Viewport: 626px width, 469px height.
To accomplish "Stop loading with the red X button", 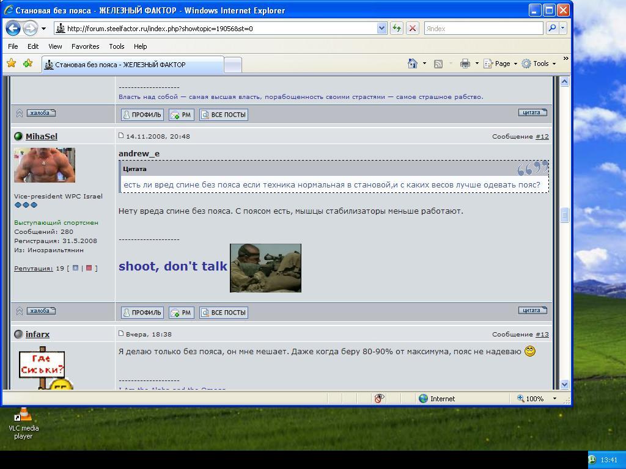I will click(x=413, y=28).
